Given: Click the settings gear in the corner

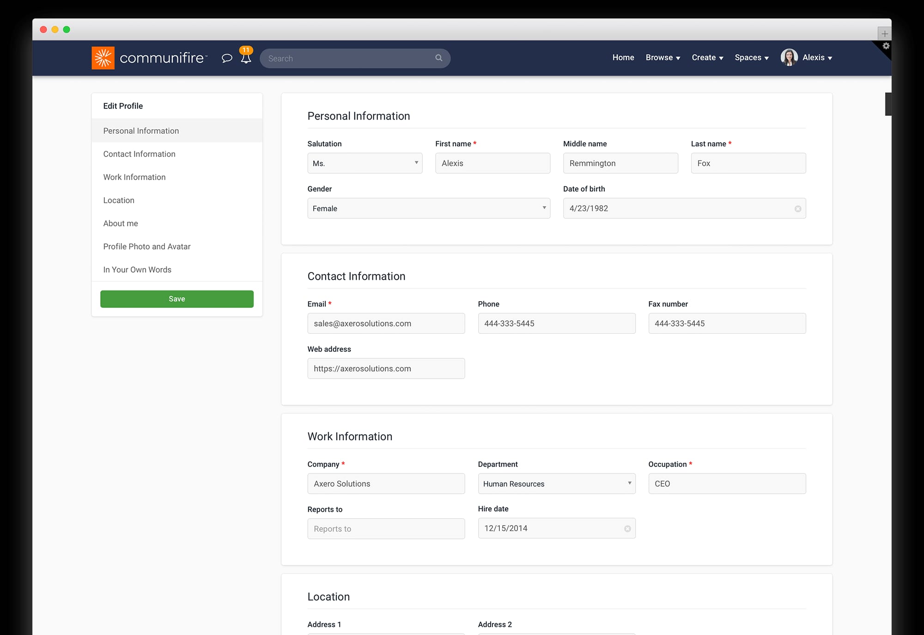Looking at the screenshot, I should tap(886, 46).
